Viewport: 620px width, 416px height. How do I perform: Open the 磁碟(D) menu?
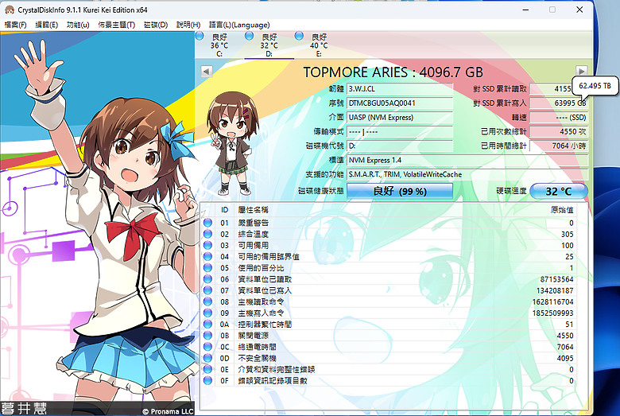pyautogui.click(x=156, y=25)
